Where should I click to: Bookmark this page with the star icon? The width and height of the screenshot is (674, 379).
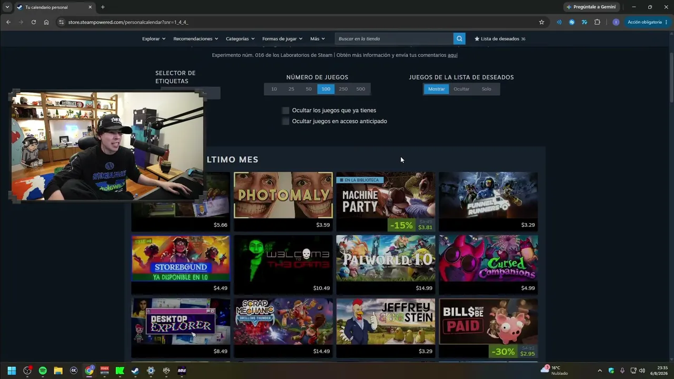coord(541,22)
